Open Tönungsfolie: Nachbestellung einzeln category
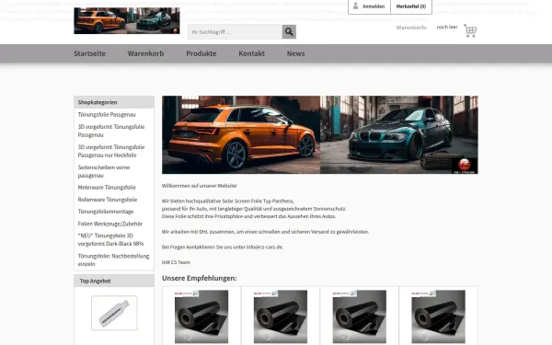 [113, 259]
